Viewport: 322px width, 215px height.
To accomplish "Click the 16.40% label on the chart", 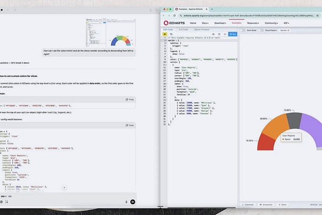I will (x=250, y=141).
